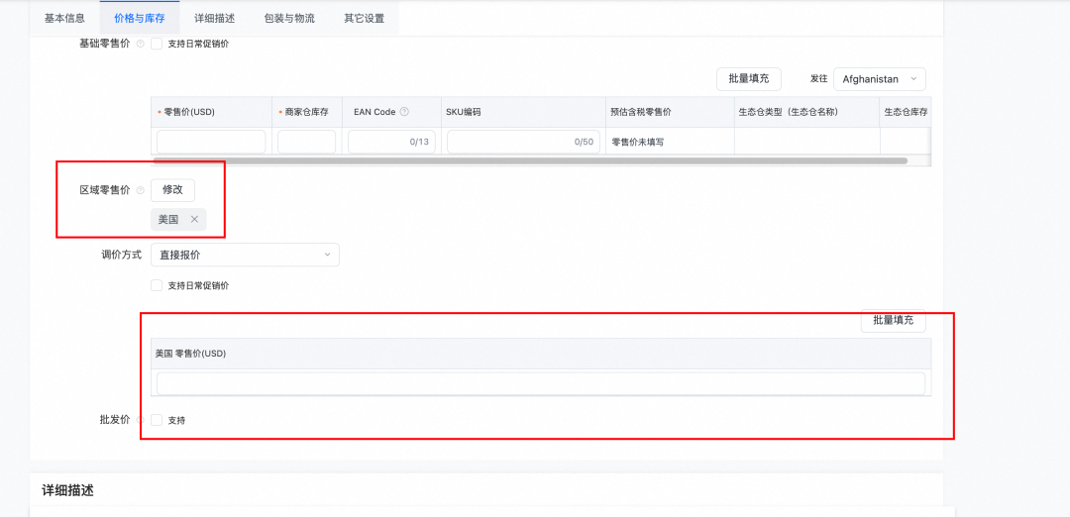Click help icon beside 区域零售价 label
The width and height of the screenshot is (1070, 517).
click(140, 190)
